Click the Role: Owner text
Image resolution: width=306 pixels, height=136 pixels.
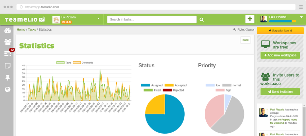pos(246,30)
